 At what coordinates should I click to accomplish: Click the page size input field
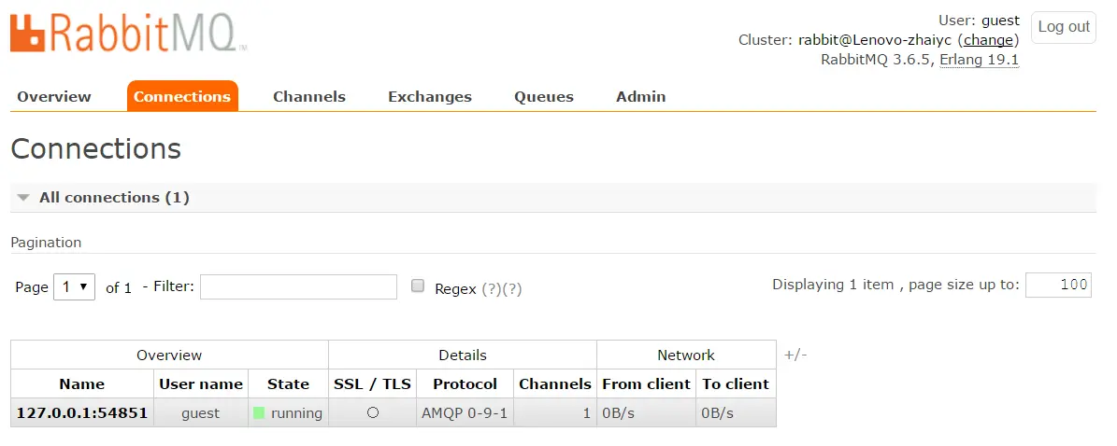pos(1058,285)
